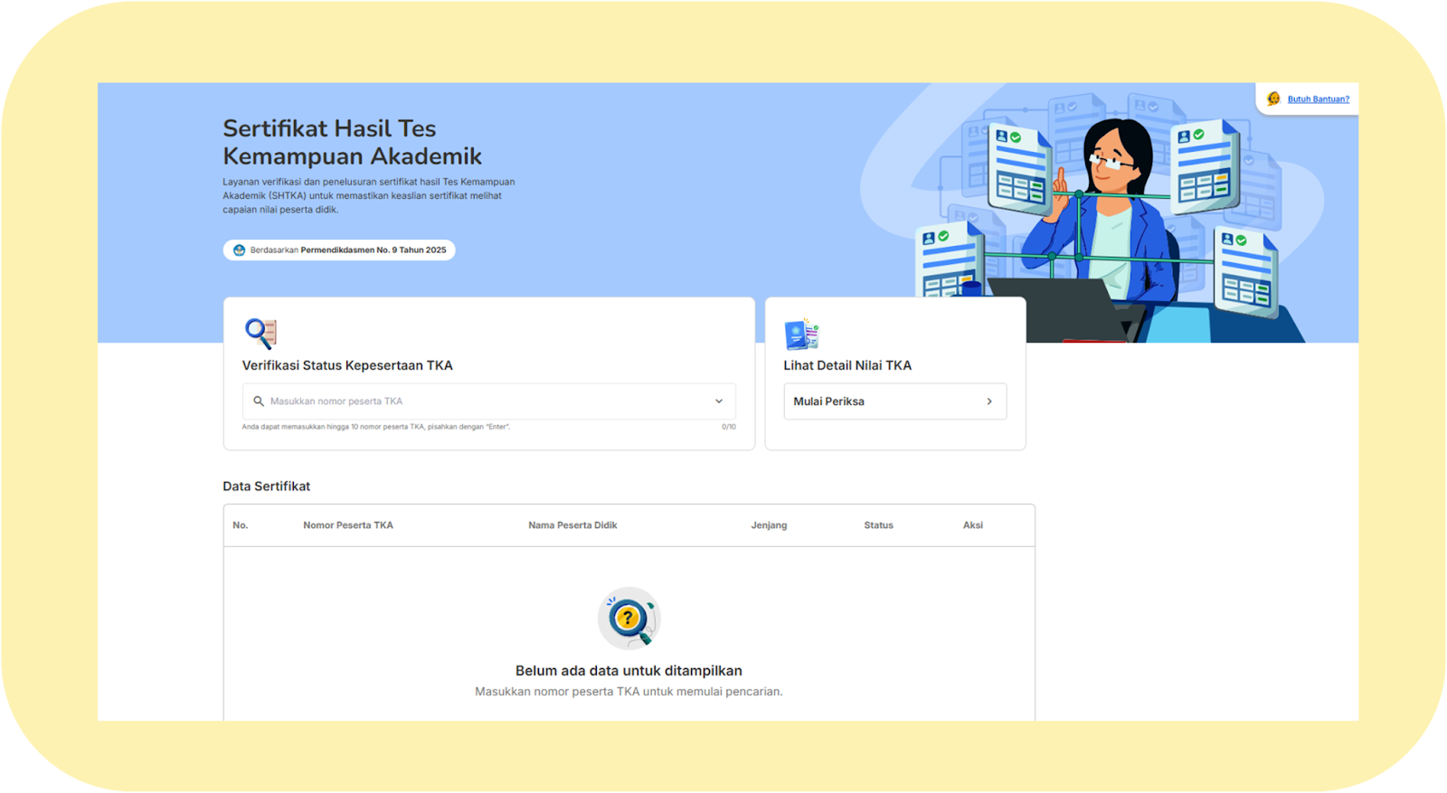Screen dimensions: 1447x793
Task: Click the chevron arrow in Mulai Periksa
Action: point(989,401)
